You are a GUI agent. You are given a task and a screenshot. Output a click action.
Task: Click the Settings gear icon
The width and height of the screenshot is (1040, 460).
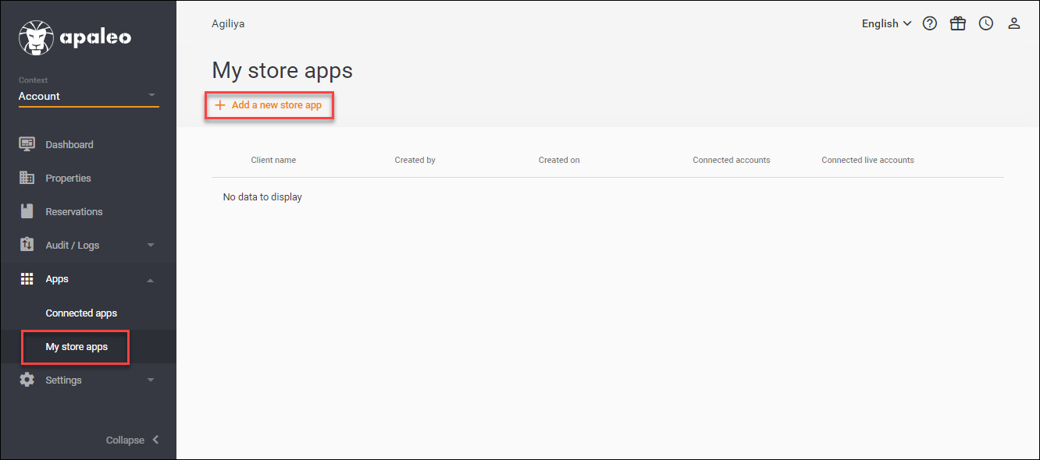point(27,380)
